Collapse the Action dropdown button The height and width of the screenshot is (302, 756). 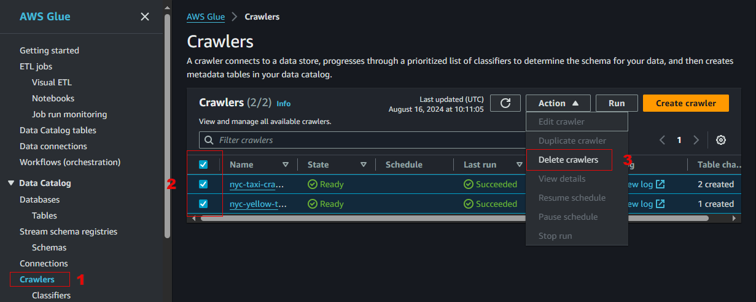click(x=558, y=103)
